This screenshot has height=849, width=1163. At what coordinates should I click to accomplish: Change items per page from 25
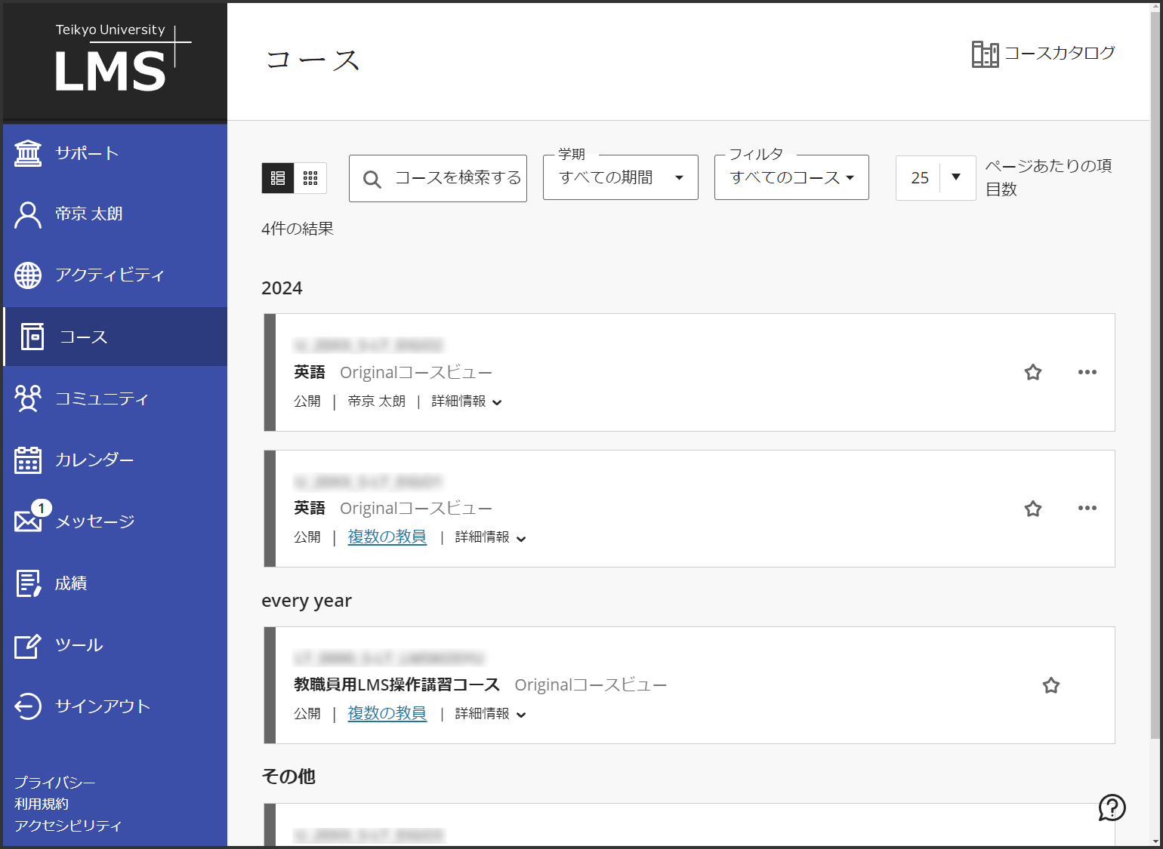coord(936,177)
